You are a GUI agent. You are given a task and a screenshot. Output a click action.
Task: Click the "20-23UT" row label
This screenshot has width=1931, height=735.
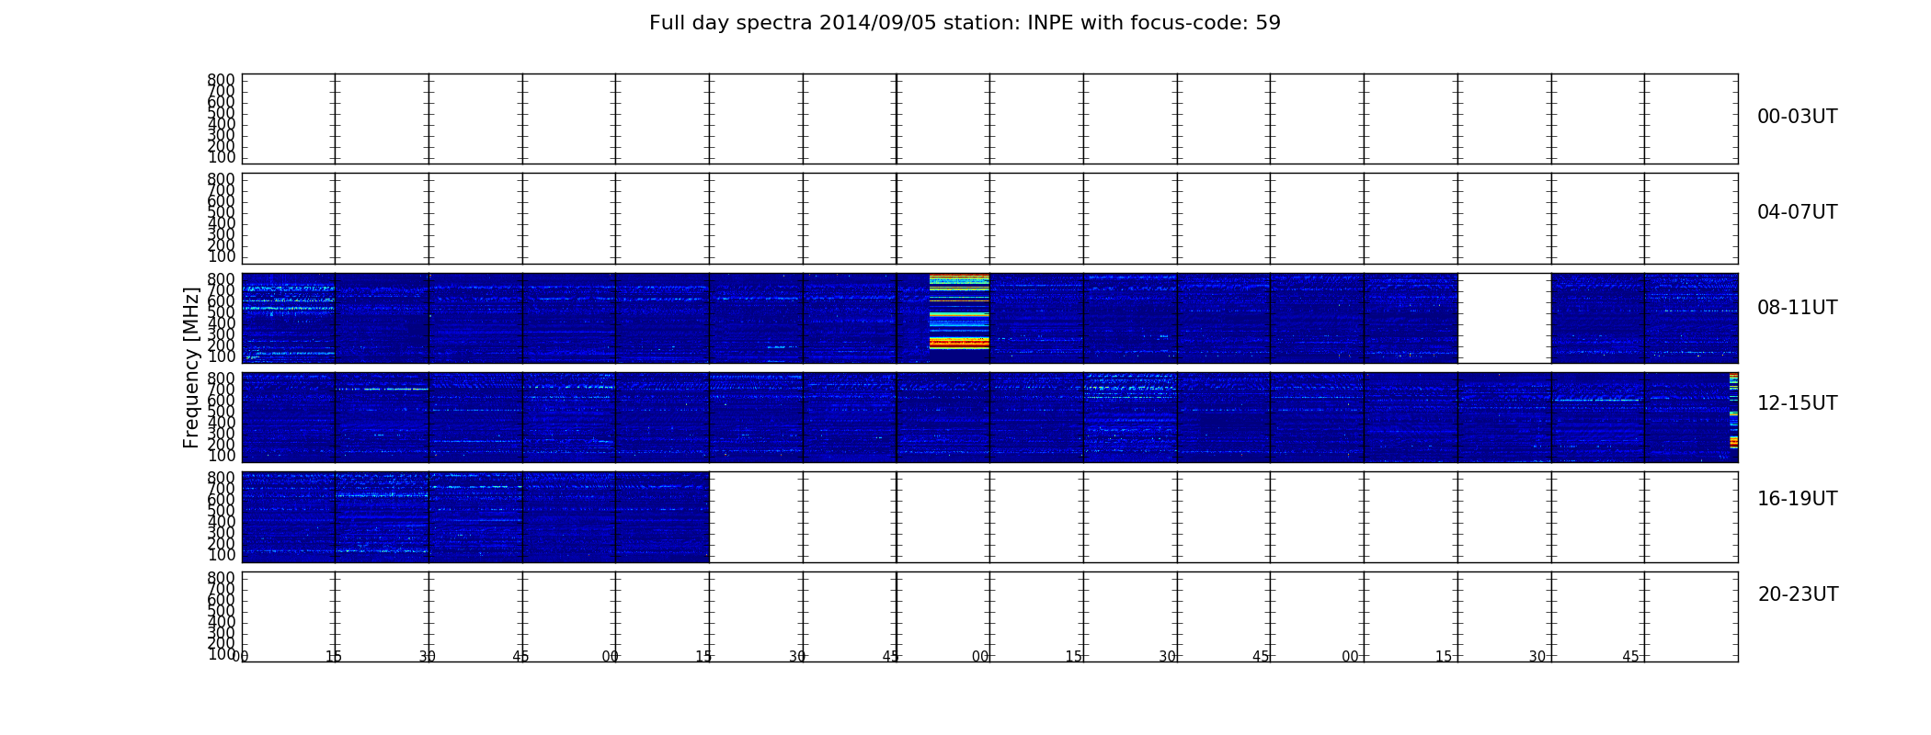[x=1798, y=594]
